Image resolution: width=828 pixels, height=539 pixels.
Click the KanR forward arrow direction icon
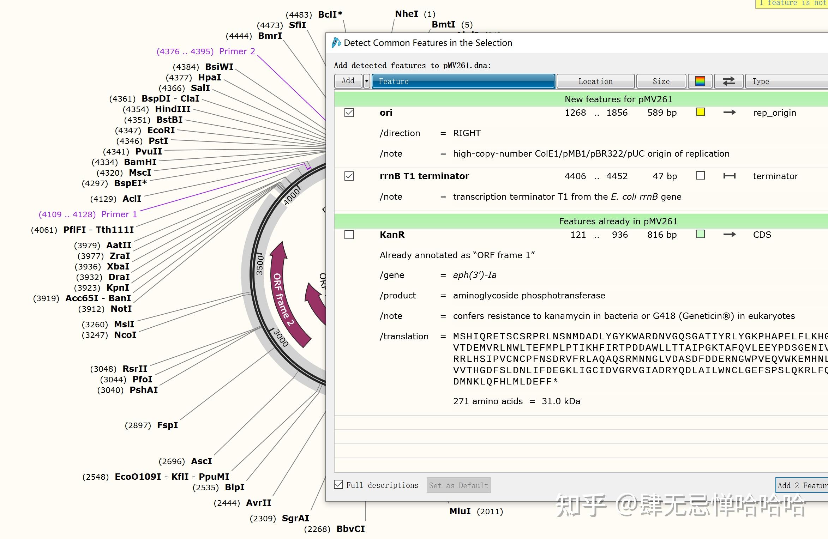pos(729,235)
